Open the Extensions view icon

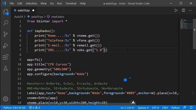click(6, 57)
